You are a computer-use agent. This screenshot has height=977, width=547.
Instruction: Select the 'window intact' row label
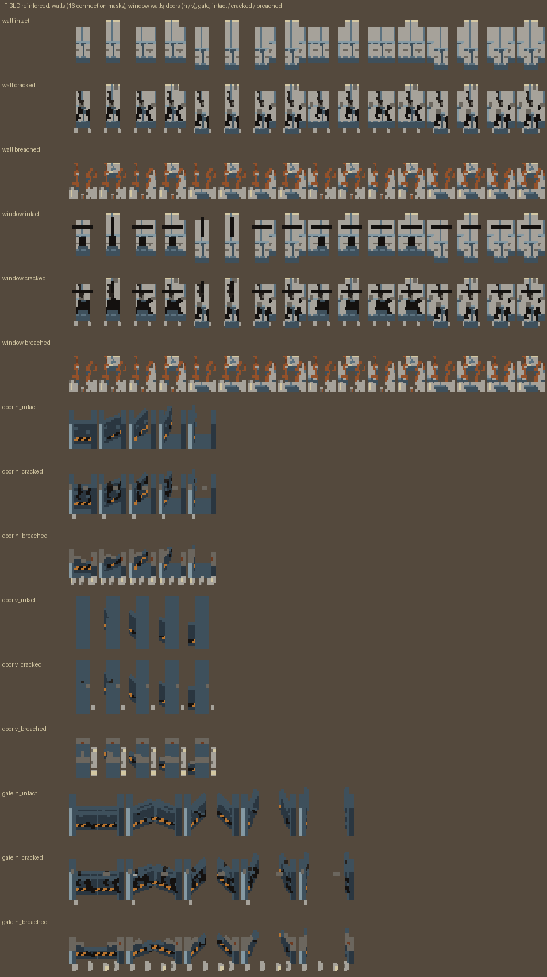pyautogui.click(x=21, y=214)
